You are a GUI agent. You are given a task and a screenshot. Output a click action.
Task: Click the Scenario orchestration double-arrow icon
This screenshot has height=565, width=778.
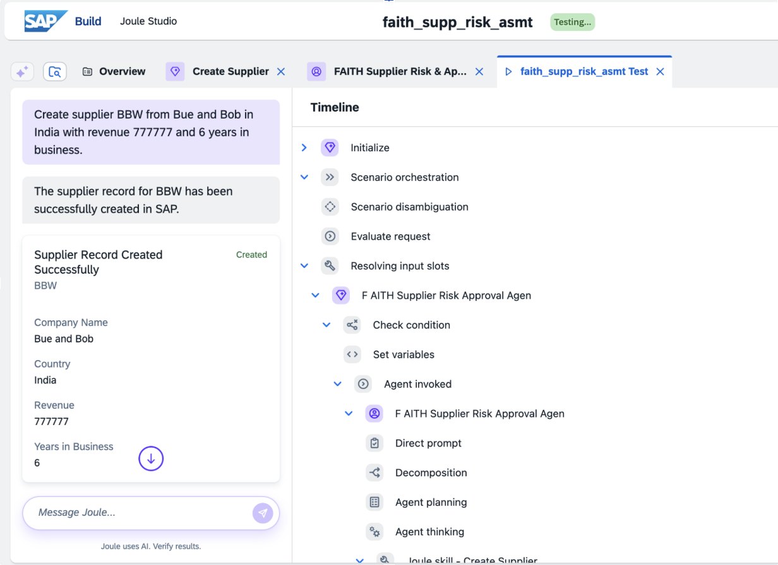(x=330, y=177)
